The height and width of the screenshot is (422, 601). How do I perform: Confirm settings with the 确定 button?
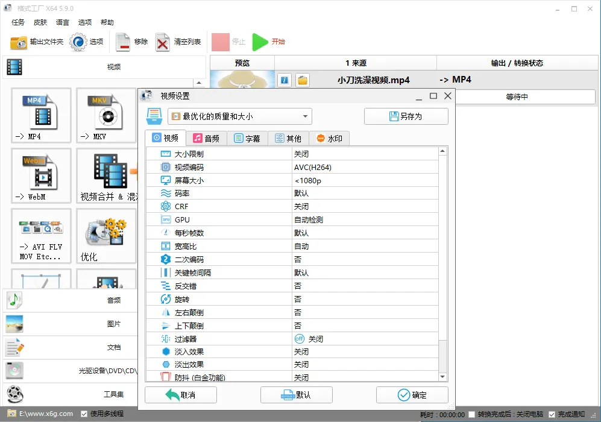412,395
